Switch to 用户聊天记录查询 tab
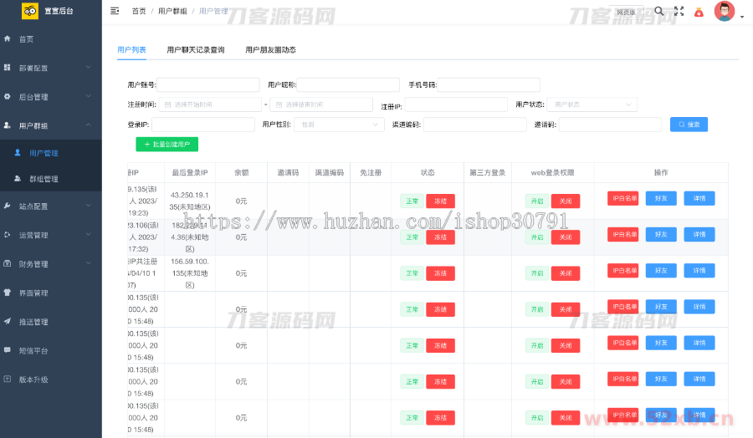Image resolution: width=753 pixels, height=438 pixels. (x=196, y=50)
